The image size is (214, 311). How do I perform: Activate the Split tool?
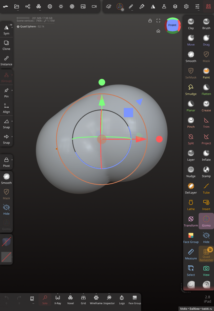(191, 139)
